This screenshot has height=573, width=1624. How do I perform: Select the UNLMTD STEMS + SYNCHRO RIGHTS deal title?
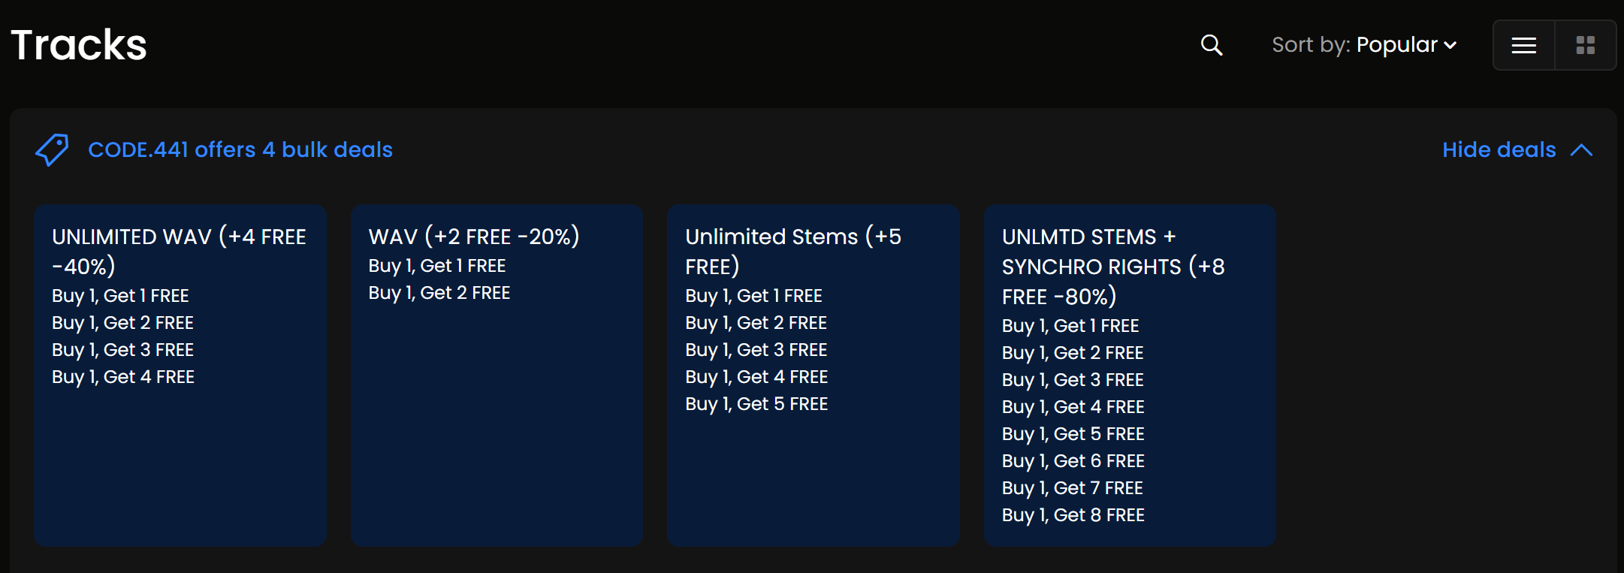pos(1113,267)
